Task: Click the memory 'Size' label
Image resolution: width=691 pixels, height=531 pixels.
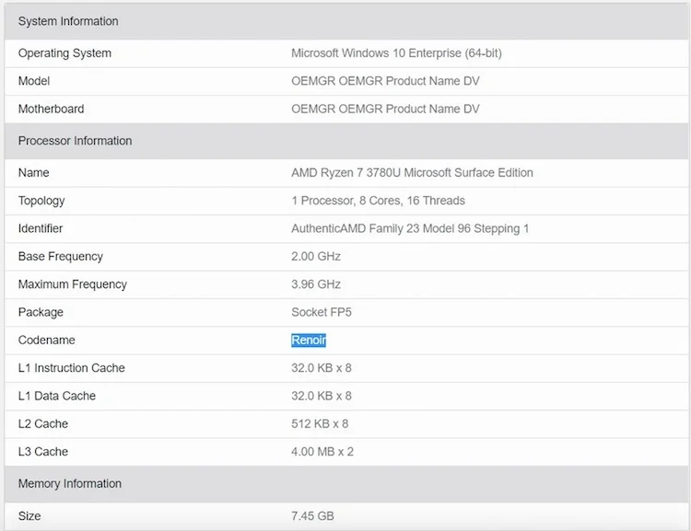Action: point(29,516)
